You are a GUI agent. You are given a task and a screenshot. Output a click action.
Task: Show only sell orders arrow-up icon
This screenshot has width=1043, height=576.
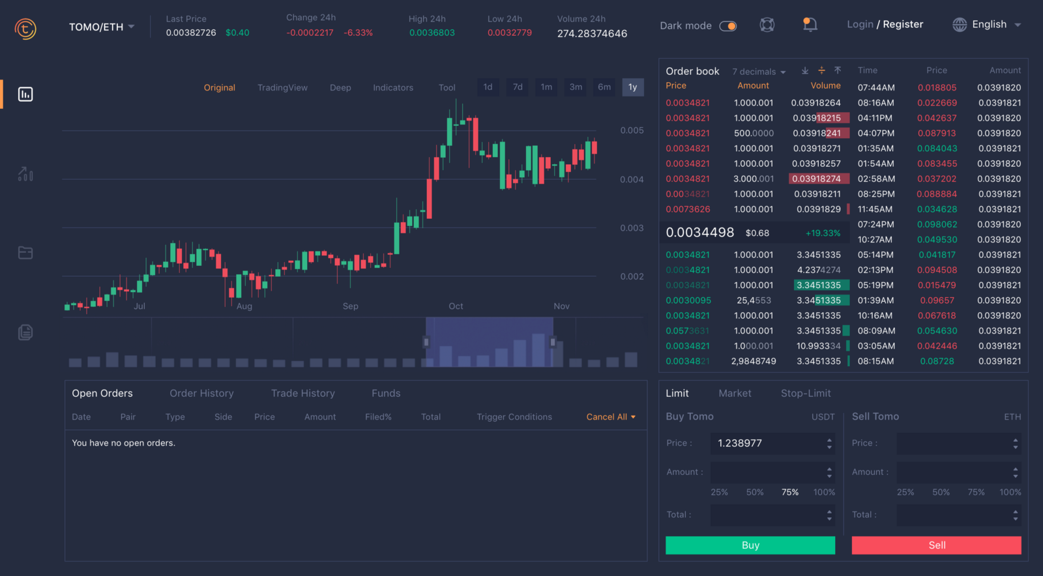tap(838, 70)
